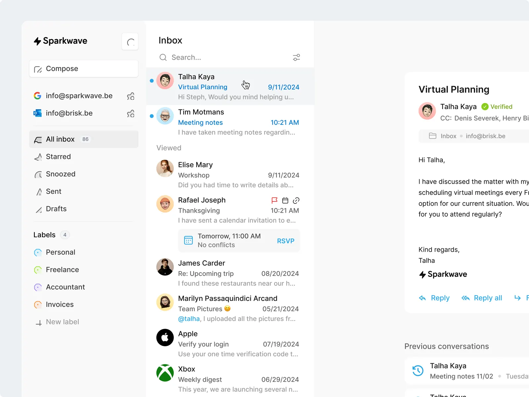Select the All inbox folder
Image resolution: width=529 pixels, height=397 pixels.
click(84, 139)
